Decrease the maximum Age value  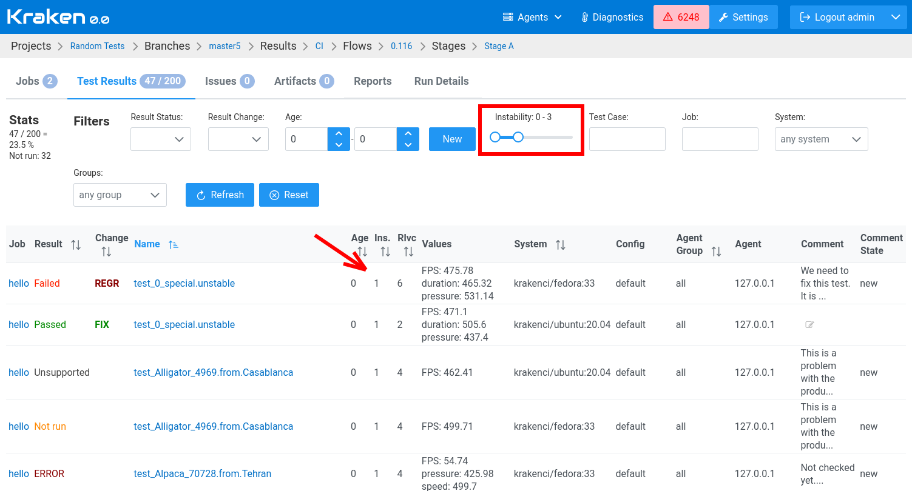pyautogui.click(x=408, y=145)
